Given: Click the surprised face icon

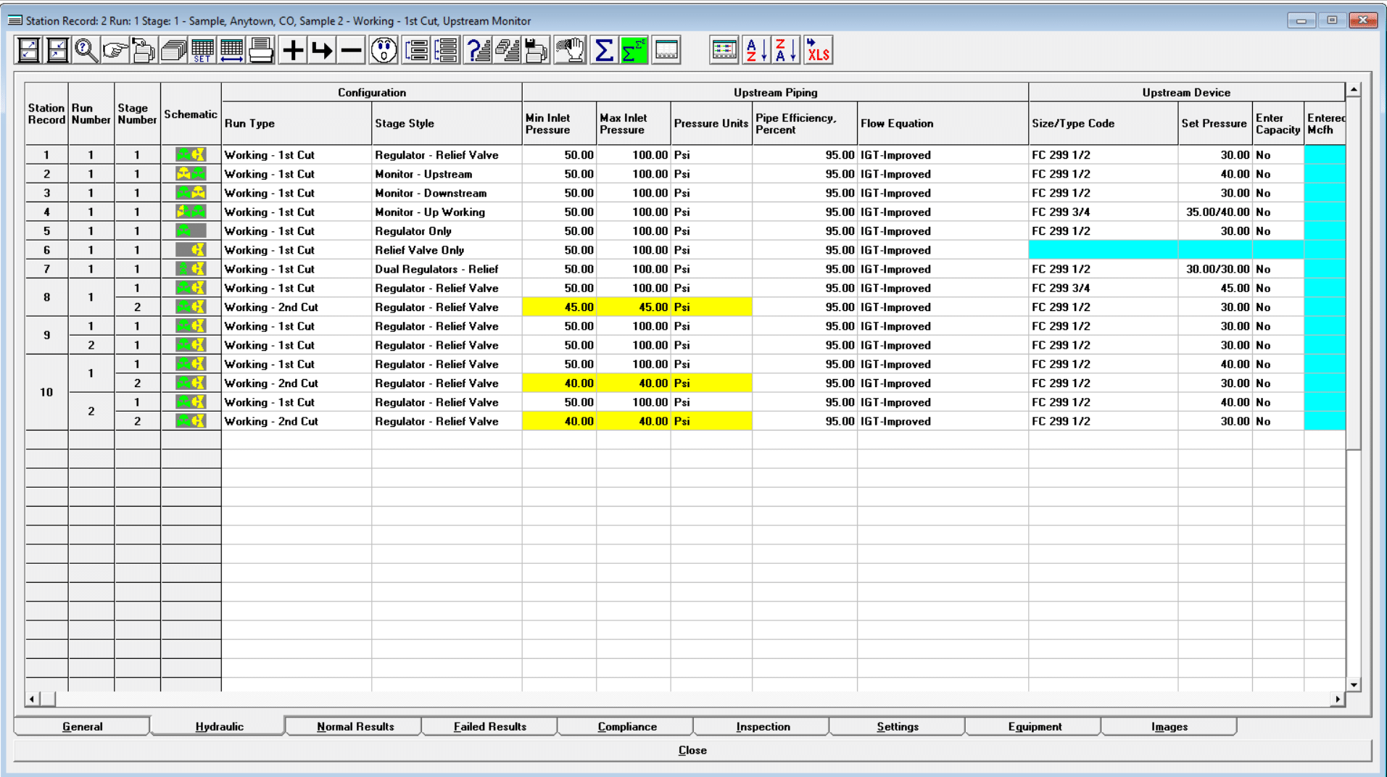Looking at the screenshot, I should coord(384,51).
